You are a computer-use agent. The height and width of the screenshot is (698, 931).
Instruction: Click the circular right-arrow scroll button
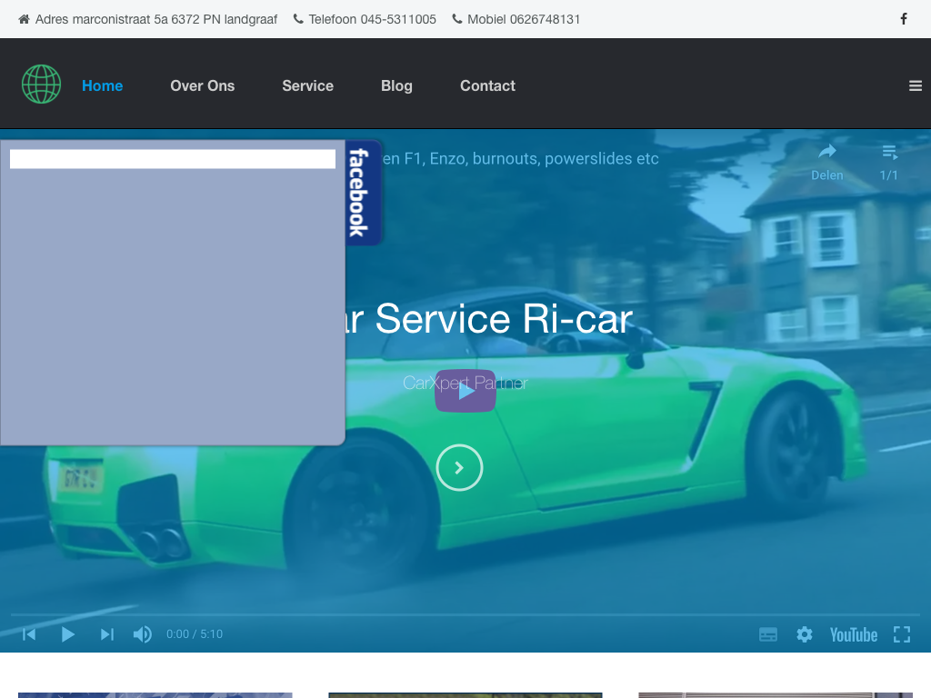[x=459, y=467]
